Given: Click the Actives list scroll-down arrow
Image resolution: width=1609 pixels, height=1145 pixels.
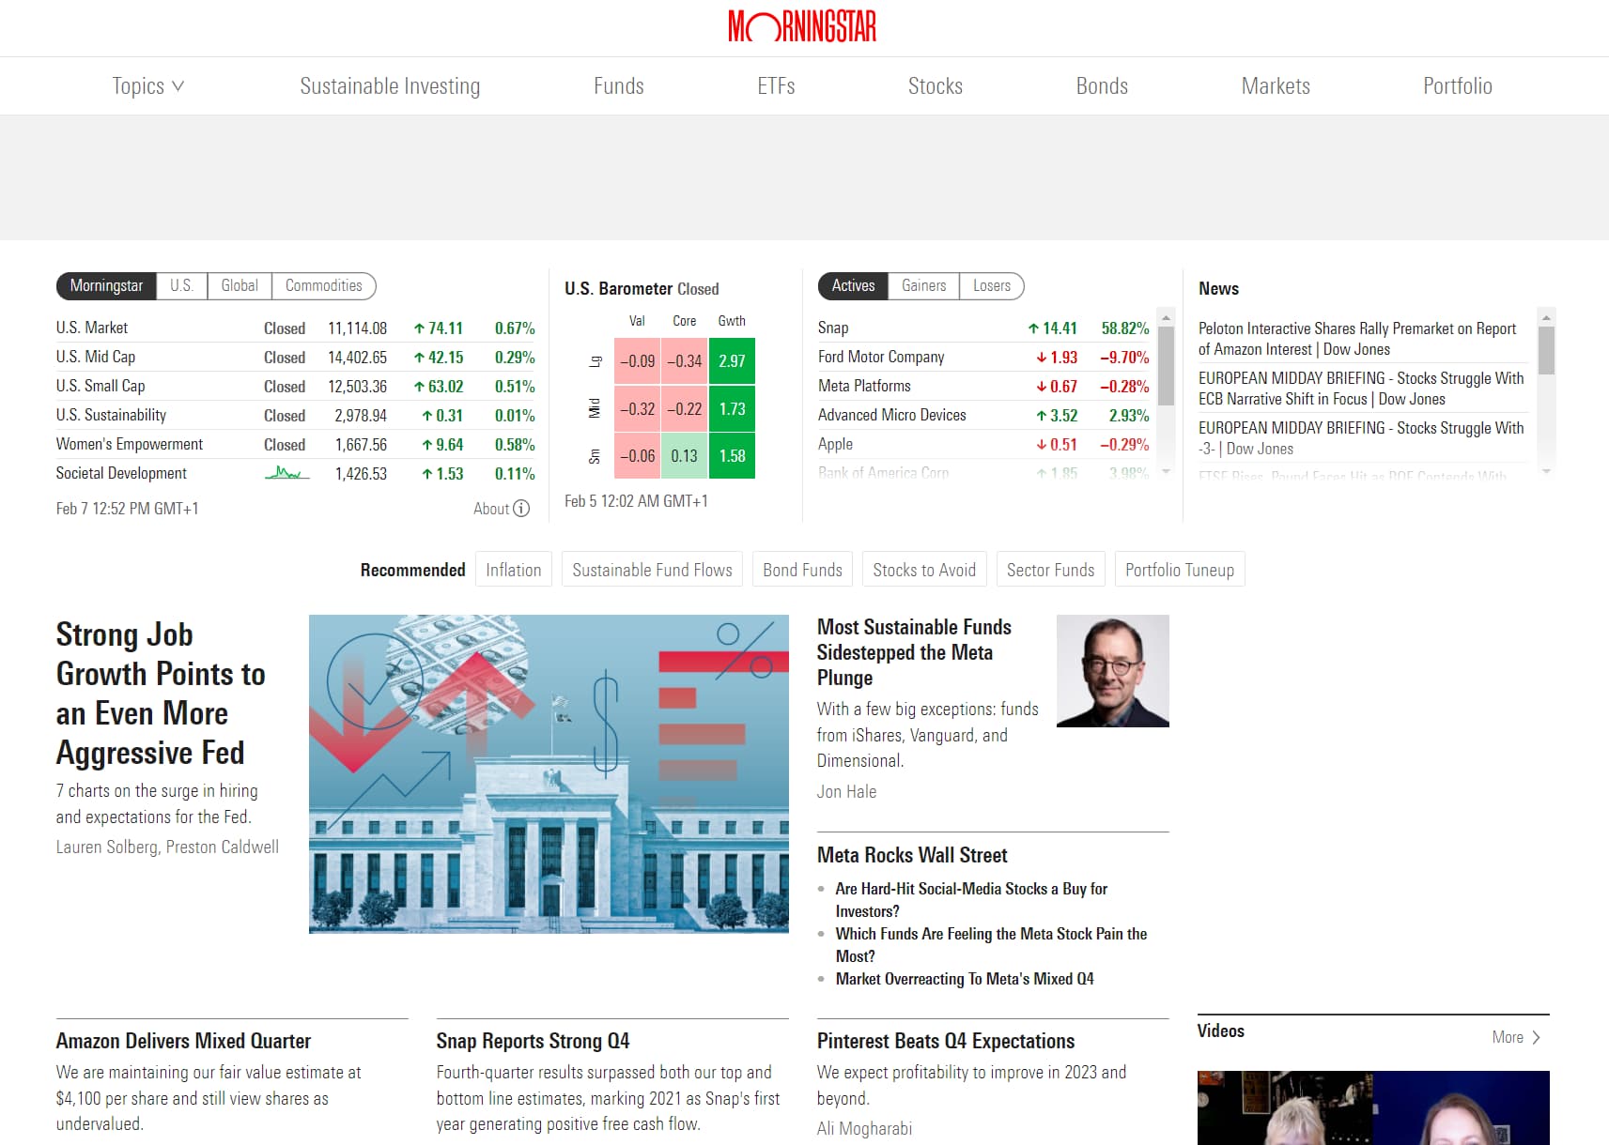Looking at the screenshot, I should point(1166,472).
